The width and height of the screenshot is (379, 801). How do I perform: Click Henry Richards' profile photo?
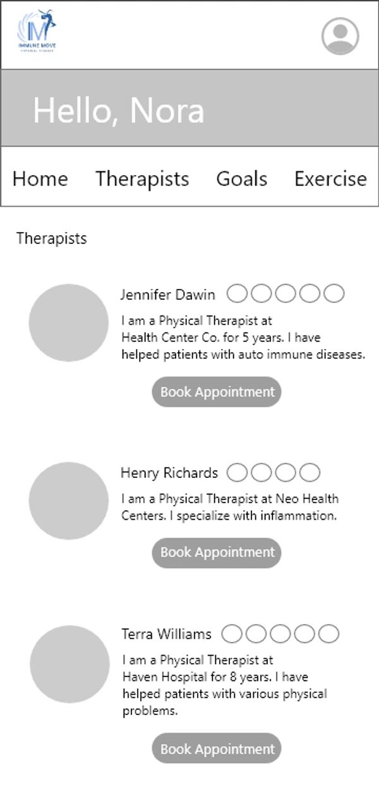coord(68,501)
